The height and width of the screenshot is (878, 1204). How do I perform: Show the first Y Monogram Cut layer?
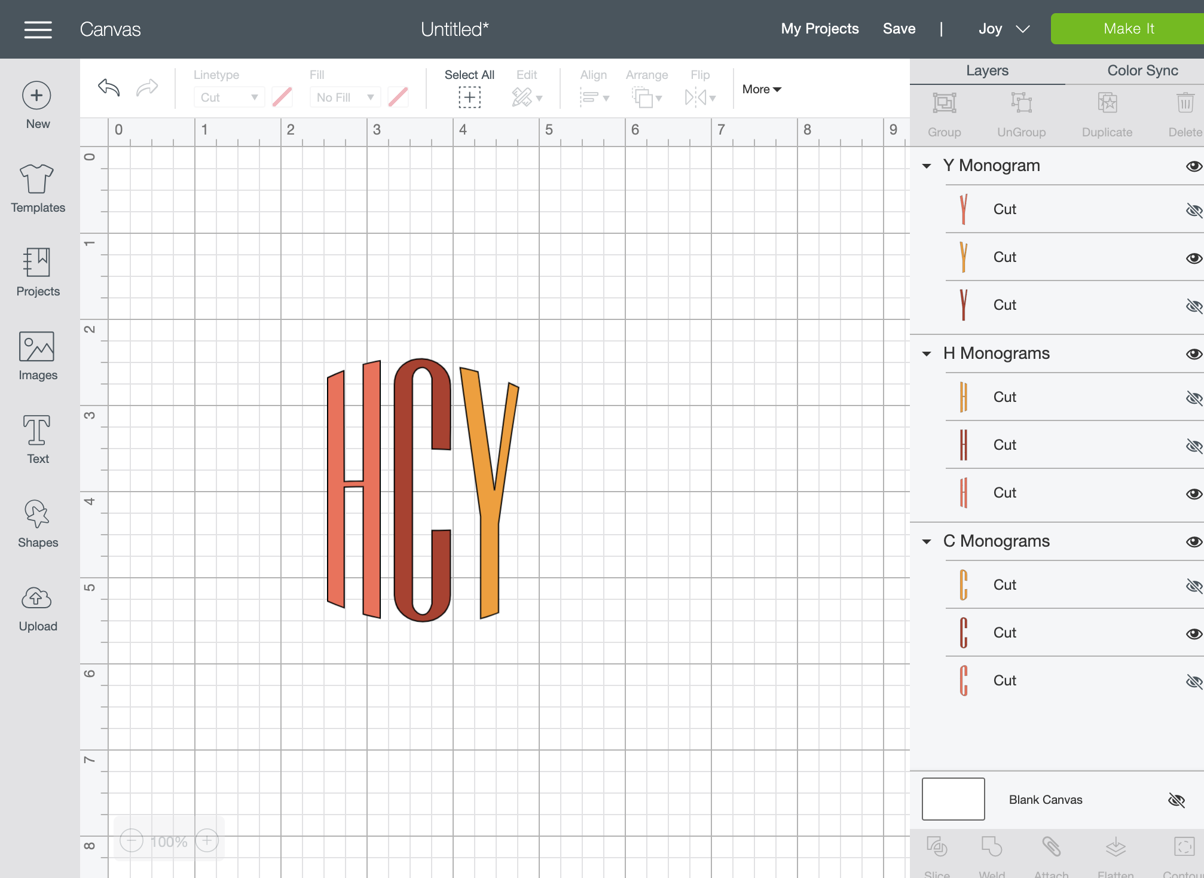click(1194, 210)
